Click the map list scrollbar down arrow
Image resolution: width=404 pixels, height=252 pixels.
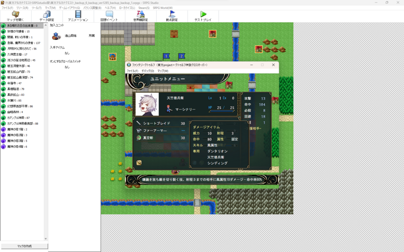(x=45, y=239)
